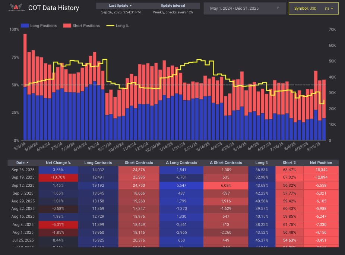
Task: Click the 19,192 long contracts cell
Action: click(x=98, y=185)
